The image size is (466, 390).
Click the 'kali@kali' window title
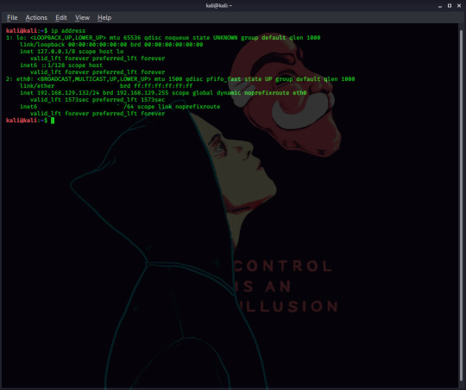coord(218,6)
